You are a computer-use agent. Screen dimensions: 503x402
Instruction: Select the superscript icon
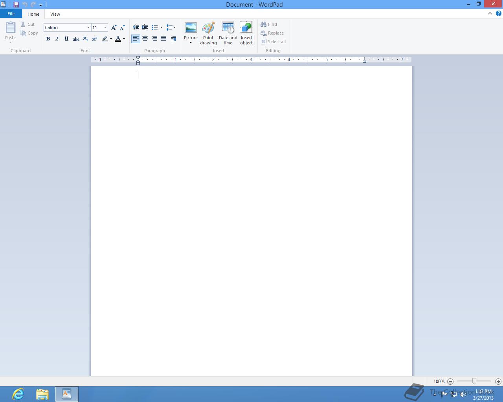[94, 39]
